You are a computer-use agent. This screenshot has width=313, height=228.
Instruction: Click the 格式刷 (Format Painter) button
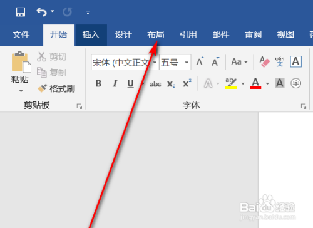[56, 89]
